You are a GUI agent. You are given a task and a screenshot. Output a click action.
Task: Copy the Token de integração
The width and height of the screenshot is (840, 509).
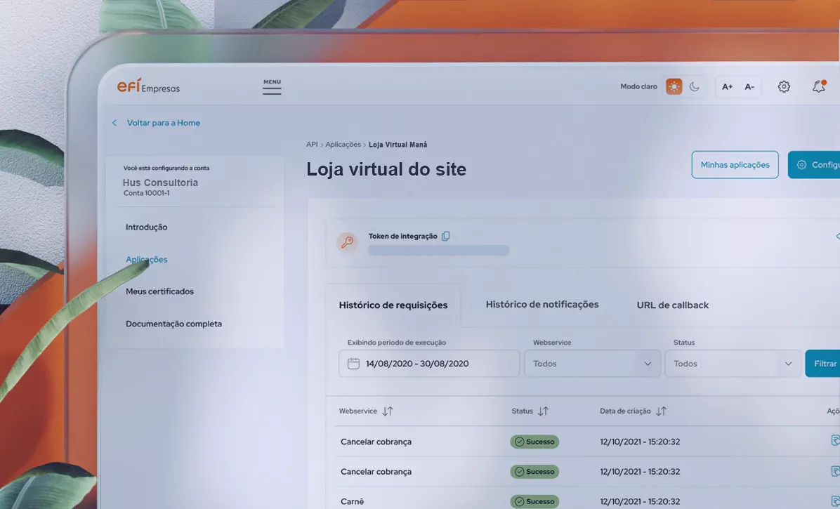click(x=446, y=237)
